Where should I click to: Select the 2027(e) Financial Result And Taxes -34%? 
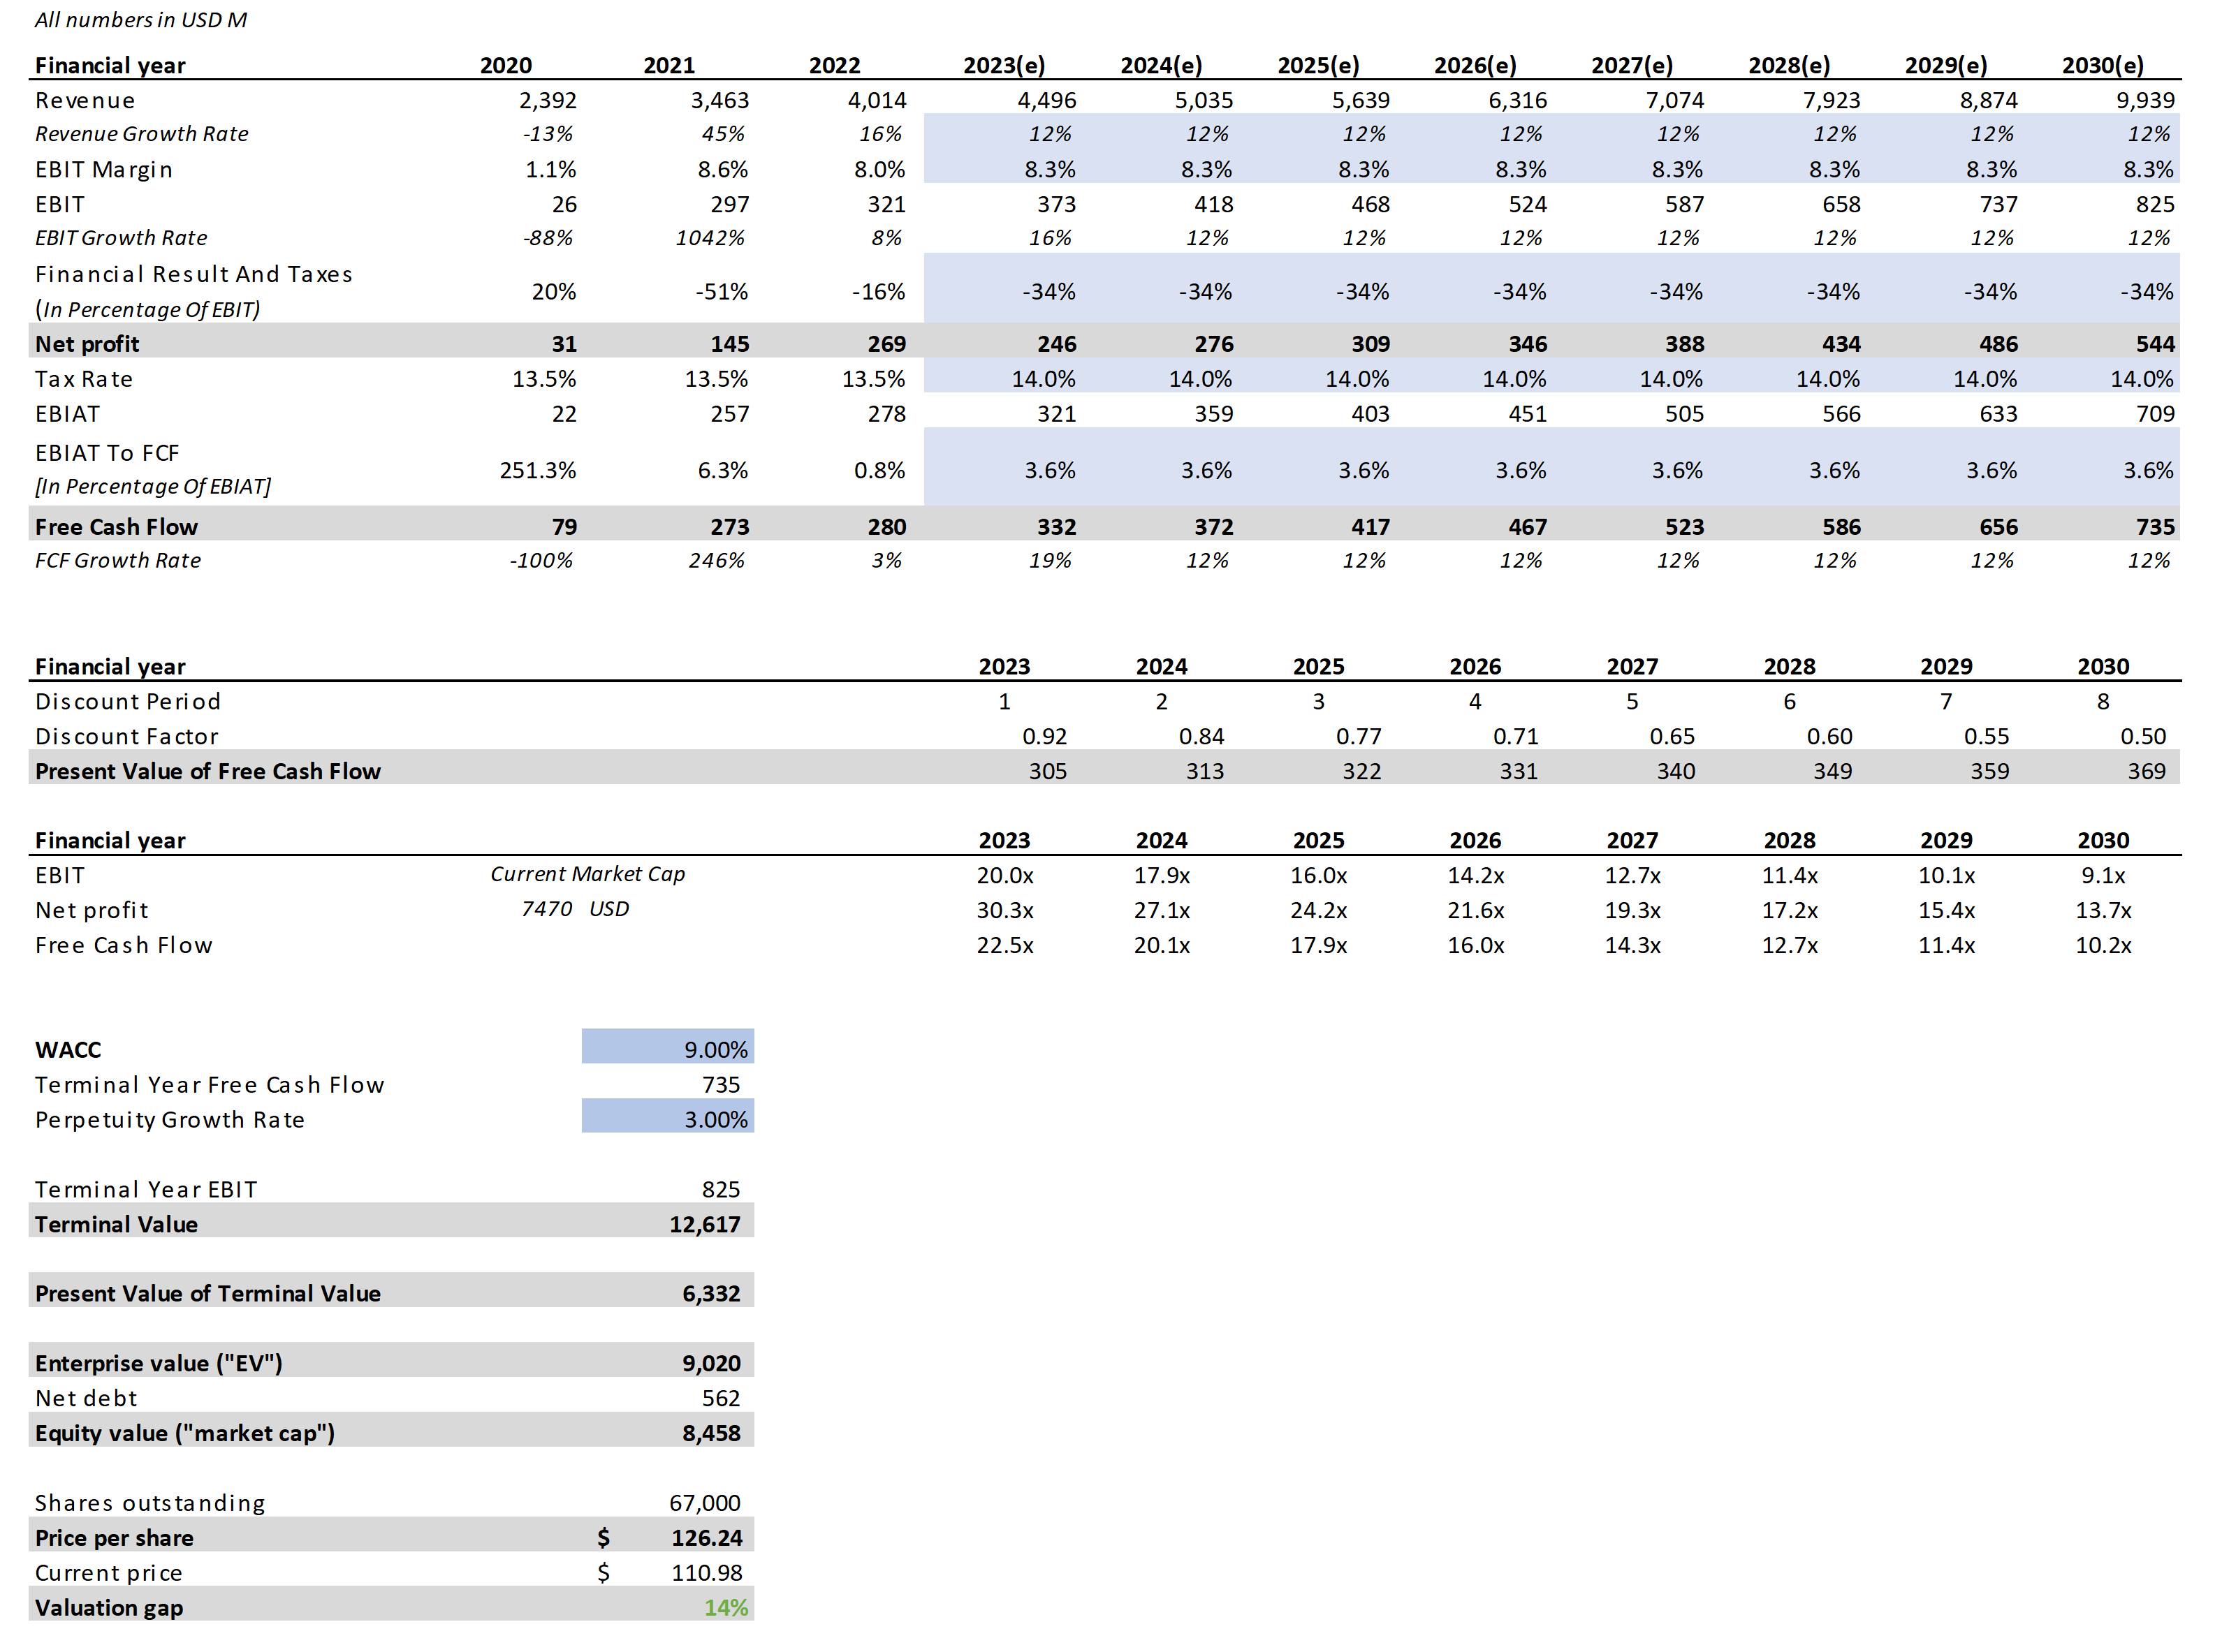pos(1676,291)
